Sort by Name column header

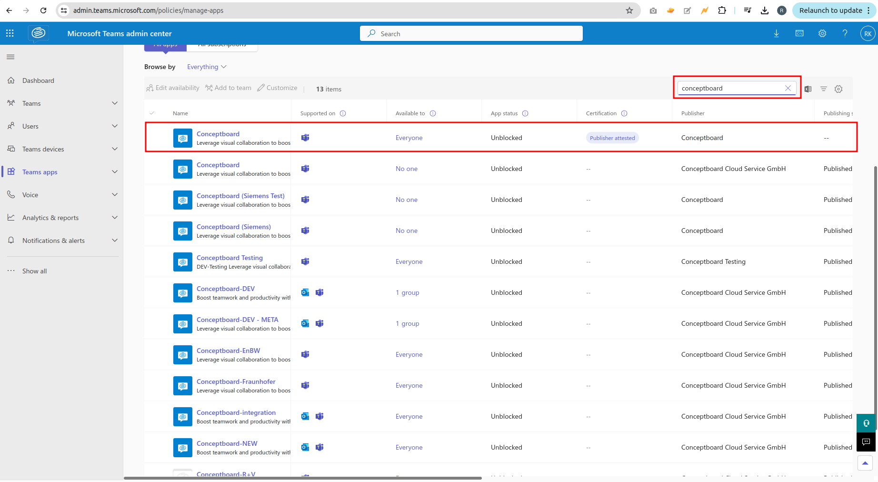pyautogui.click(x=180, y=113)
